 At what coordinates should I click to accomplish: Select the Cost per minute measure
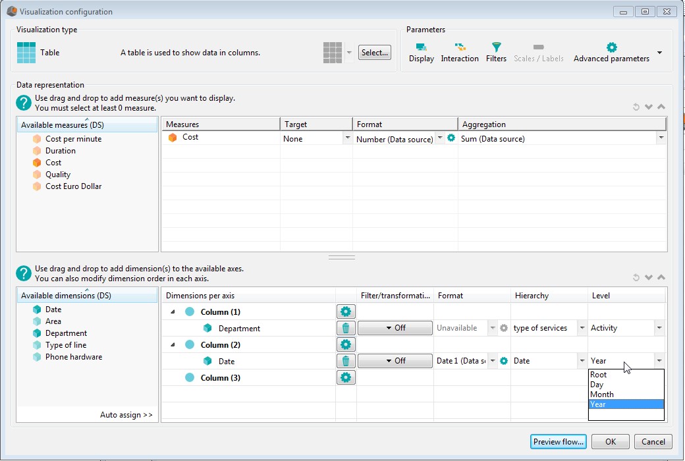(73, 139)
